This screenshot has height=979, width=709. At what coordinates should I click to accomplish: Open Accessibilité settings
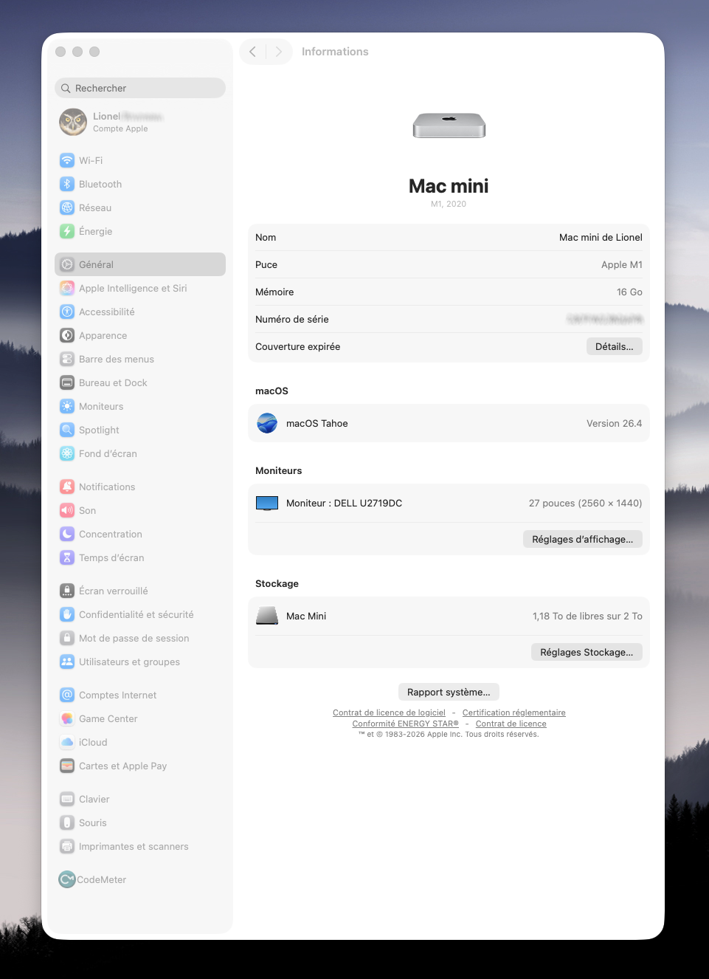click(105, 312)
